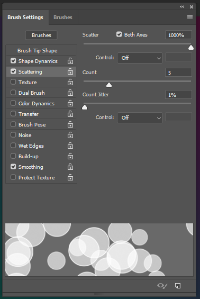Disable the Smoothing checkbox
This screenshot has height=299, width=200.
coord(13,167)
